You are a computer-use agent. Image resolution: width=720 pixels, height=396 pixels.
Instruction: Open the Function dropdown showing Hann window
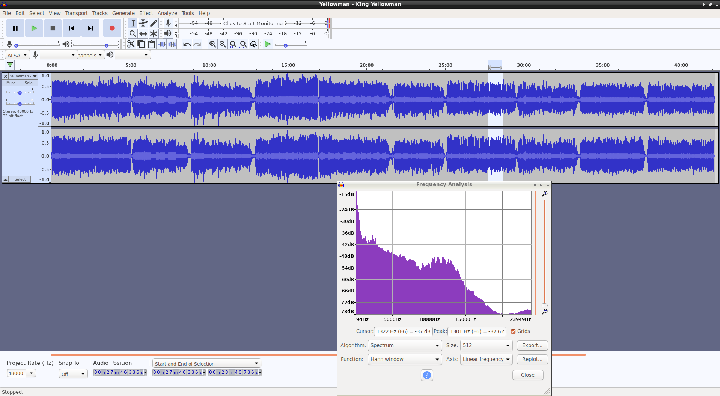(x=405, y=359)
